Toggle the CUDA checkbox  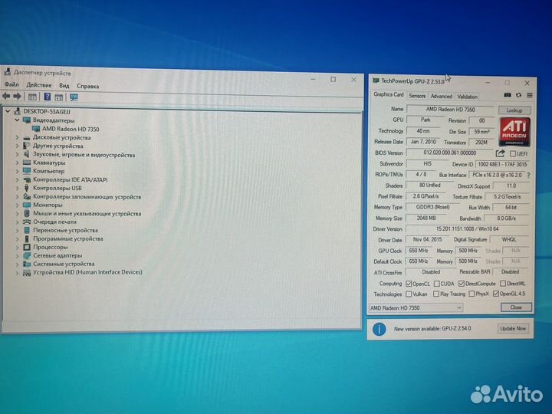tap(438, 283)
